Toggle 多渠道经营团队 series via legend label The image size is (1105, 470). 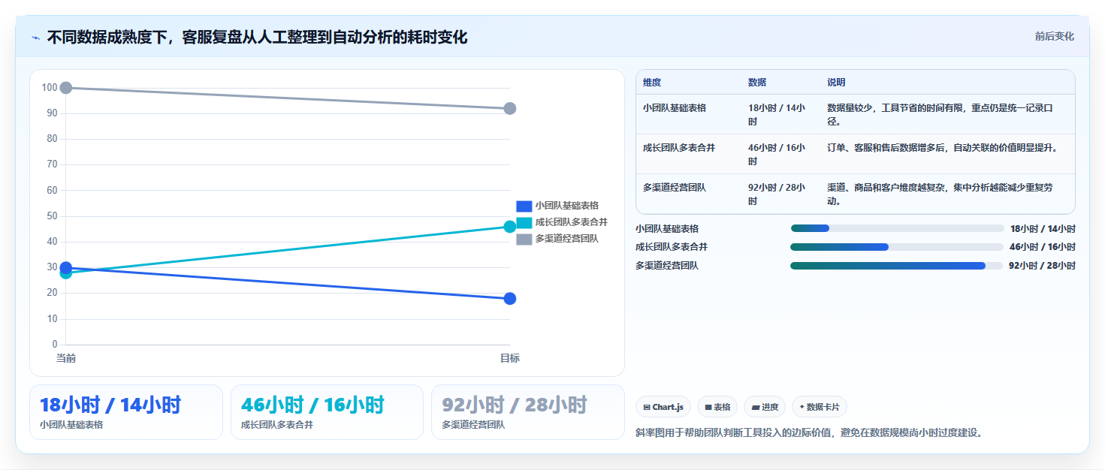(567, 239)
